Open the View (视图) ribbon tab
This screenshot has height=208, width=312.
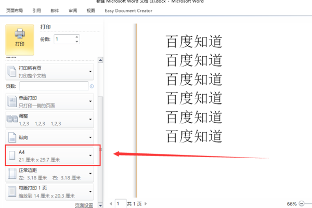point(90,10)
